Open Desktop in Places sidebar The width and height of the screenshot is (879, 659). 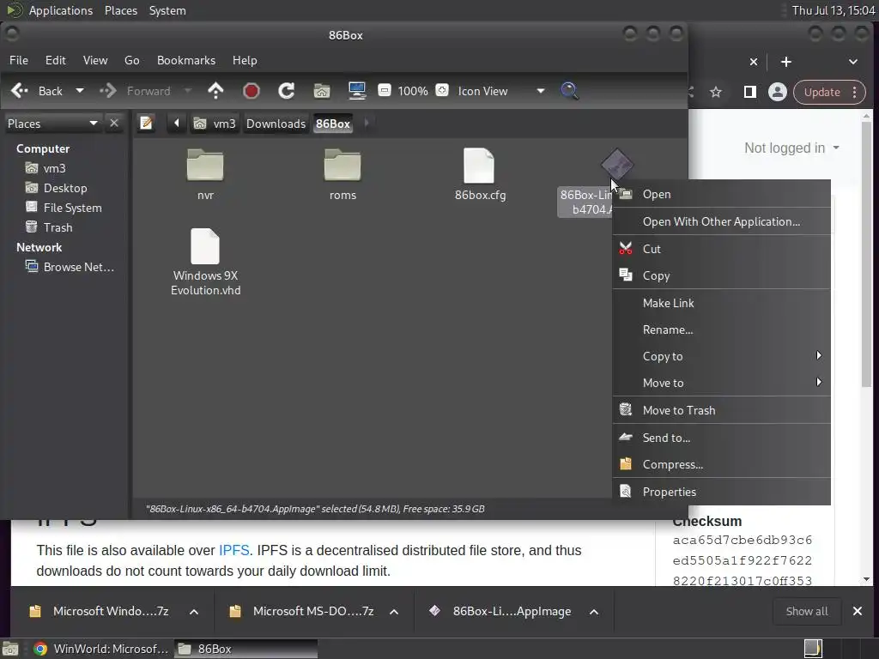(x=65, y=188)
